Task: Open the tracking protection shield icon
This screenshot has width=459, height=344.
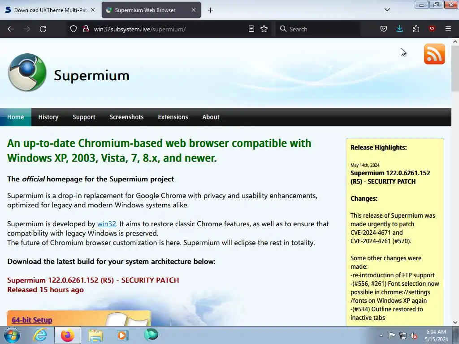Action: pos(74,29)
